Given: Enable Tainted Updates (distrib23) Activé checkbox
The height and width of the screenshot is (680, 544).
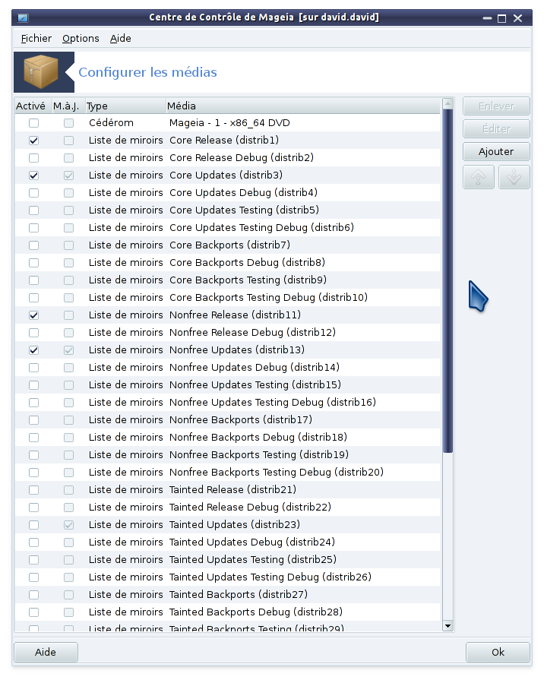Looking at the screenshot, I should point(34,525).
